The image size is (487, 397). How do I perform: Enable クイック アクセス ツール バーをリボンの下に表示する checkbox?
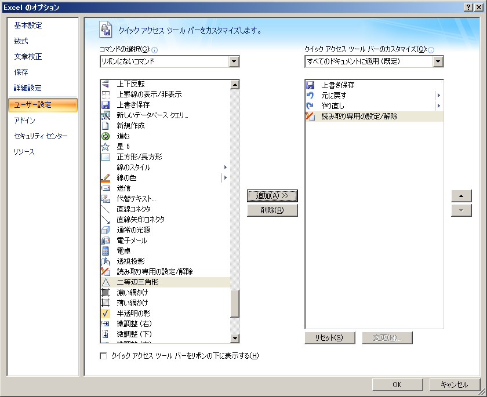click(x=103, y=356)
